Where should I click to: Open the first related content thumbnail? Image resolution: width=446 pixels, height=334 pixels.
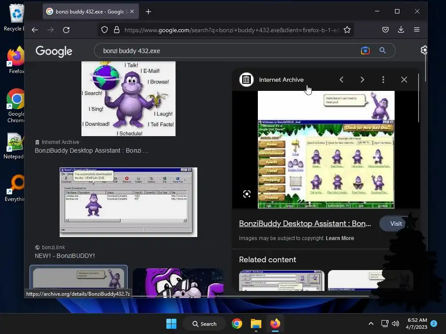(x=282, y=281)
